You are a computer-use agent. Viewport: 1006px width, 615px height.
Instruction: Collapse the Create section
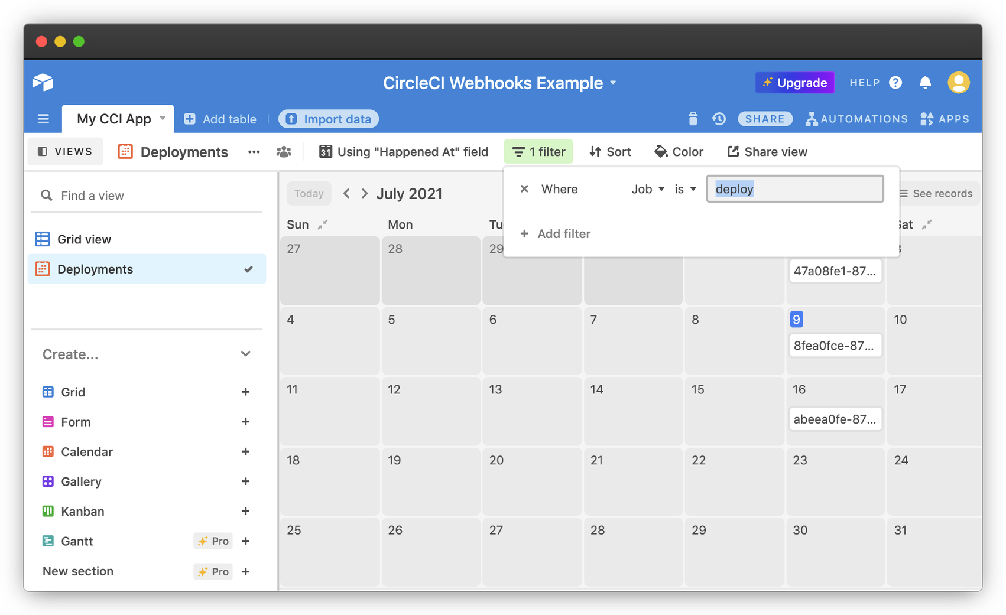click(245, 354)
